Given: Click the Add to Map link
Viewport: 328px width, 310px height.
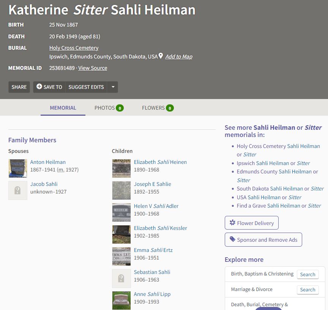Looking at the screenshot, I should (x=179, y=57).
